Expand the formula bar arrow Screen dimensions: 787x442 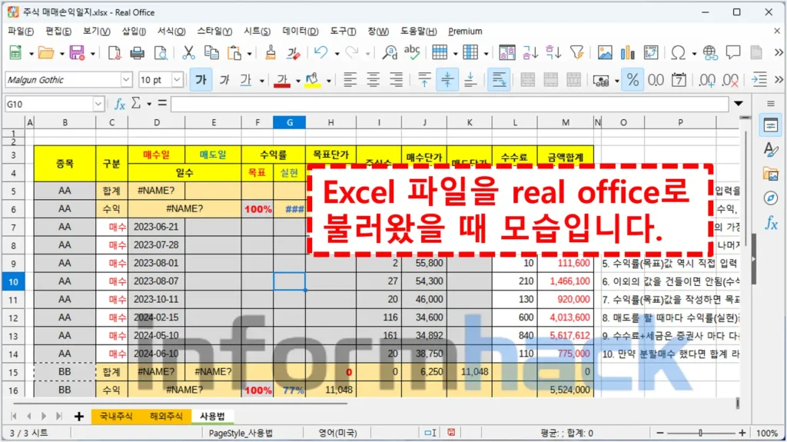pyautogui.click(x=739, y=104)
